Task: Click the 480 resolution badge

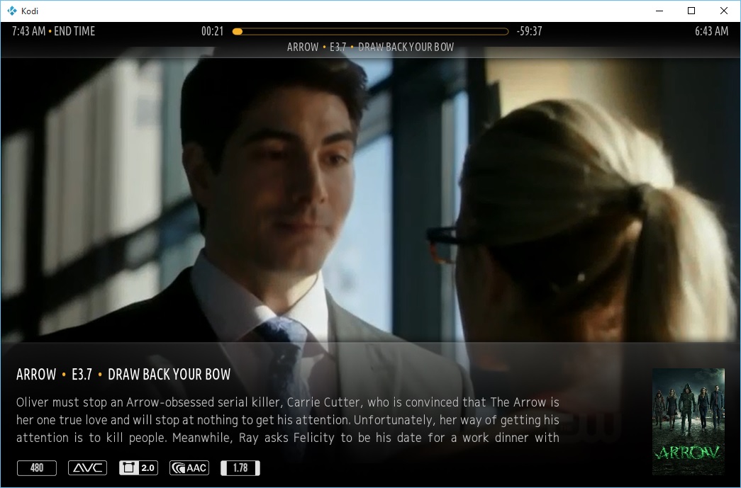Action: click(x=37, y=467)
